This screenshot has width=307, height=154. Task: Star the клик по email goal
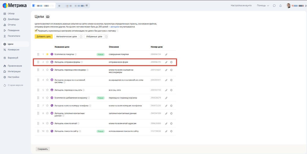(x=47, y=123)
